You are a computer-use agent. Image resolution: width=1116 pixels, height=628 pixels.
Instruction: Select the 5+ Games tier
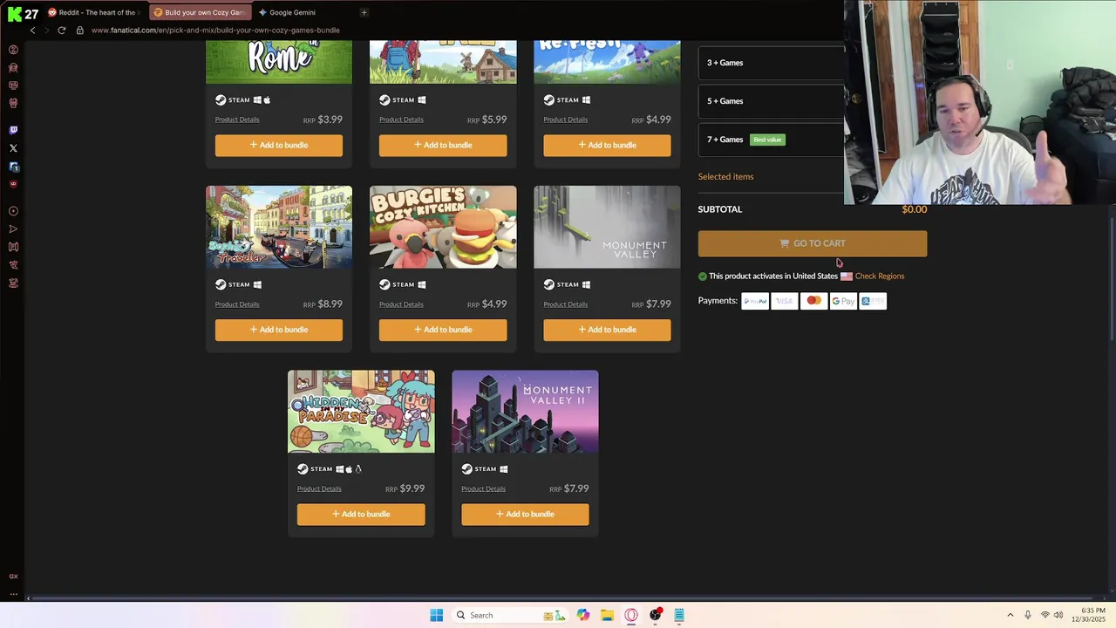[772, 101]
